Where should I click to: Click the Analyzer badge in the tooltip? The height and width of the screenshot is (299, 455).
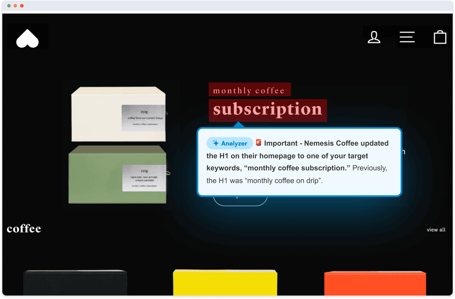(230, 143)
